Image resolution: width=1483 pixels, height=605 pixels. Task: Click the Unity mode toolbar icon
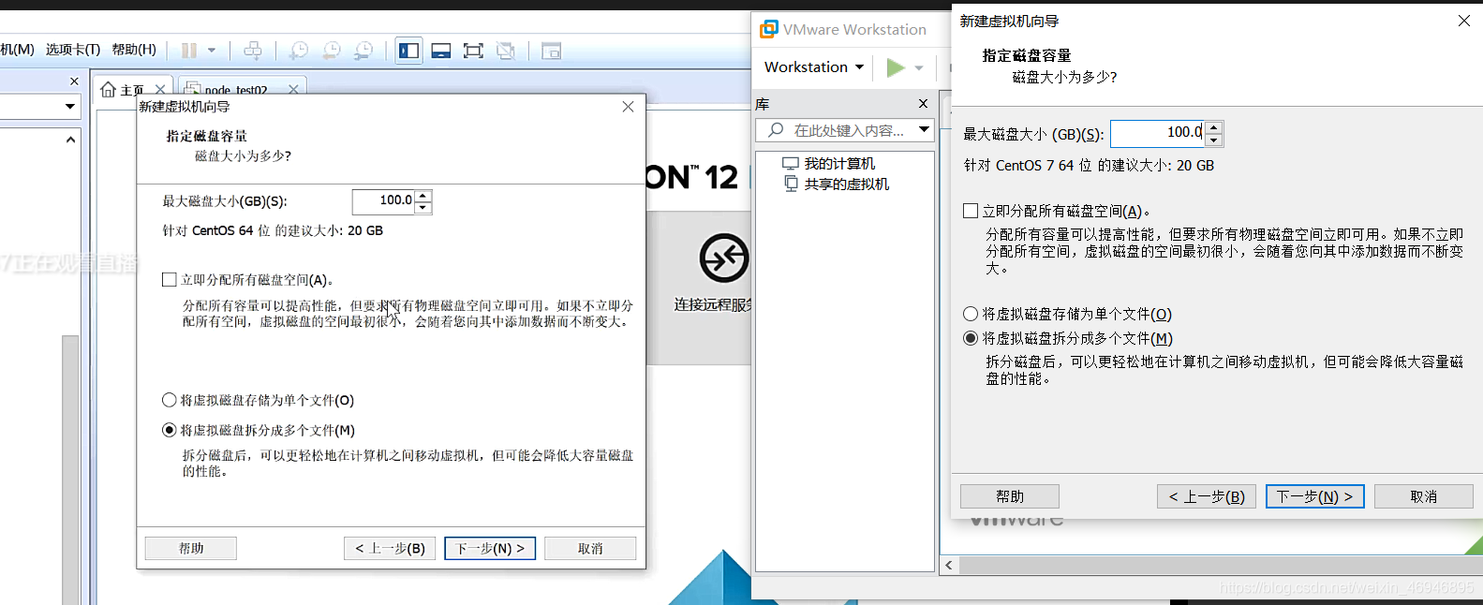tap(506, 51)
